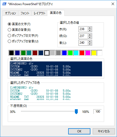Click the 選択した色の値 group label
Viewport: 117px width, 137px height.
(x=69, y=23)
